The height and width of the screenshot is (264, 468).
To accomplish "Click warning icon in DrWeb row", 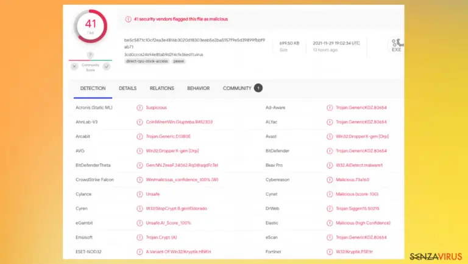I will pos(330,209).
